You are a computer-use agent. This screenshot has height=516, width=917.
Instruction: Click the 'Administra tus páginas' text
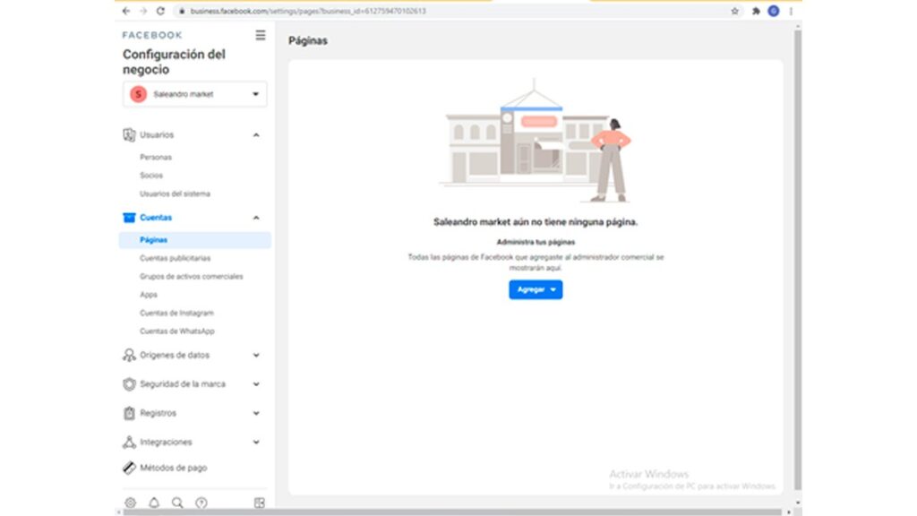536,242
